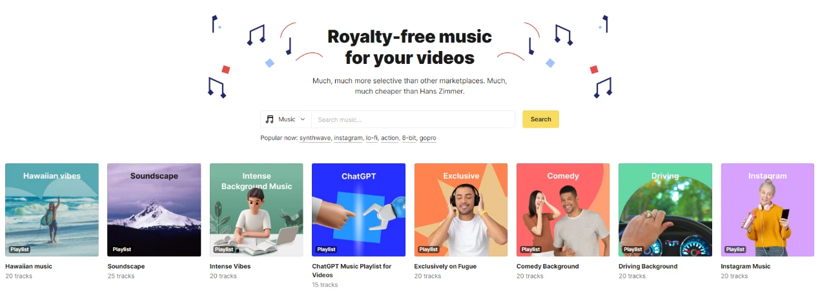The image size is (820, 297).
Task: Focus the Search music input field
Action: 413,119
